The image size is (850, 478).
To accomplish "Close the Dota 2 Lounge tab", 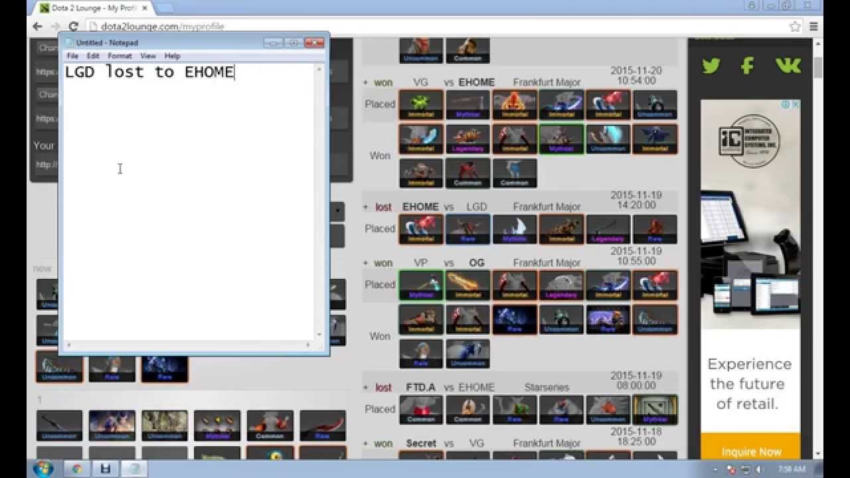I will (x=144, y=8).
